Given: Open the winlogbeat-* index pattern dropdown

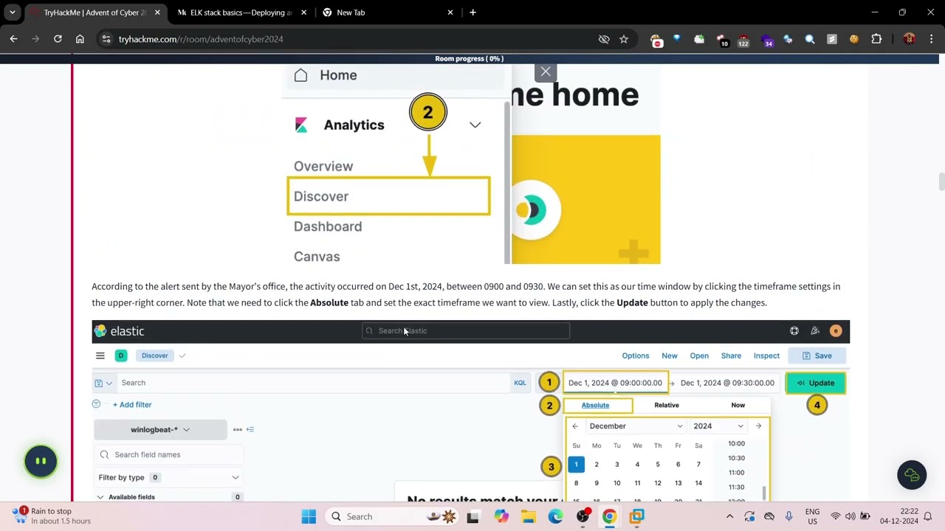Looking at the screenshot, I should tap(160, 429).
